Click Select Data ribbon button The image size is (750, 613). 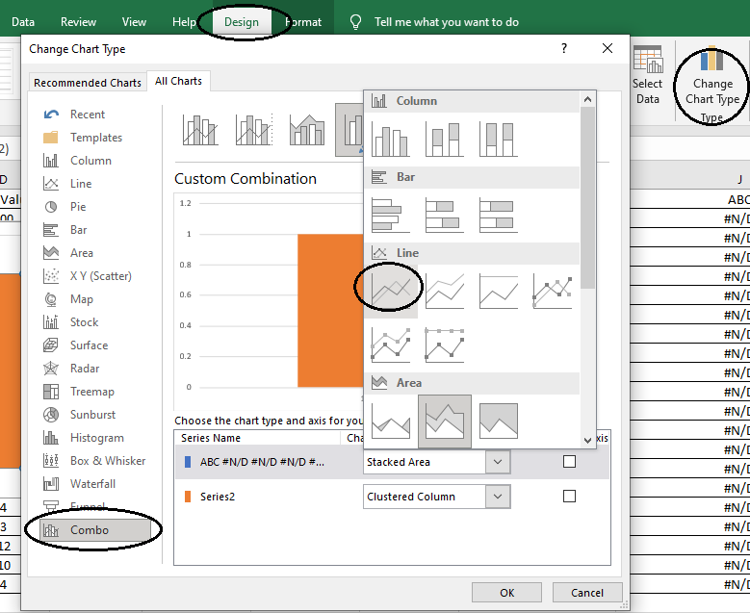(x=647, y=75)
